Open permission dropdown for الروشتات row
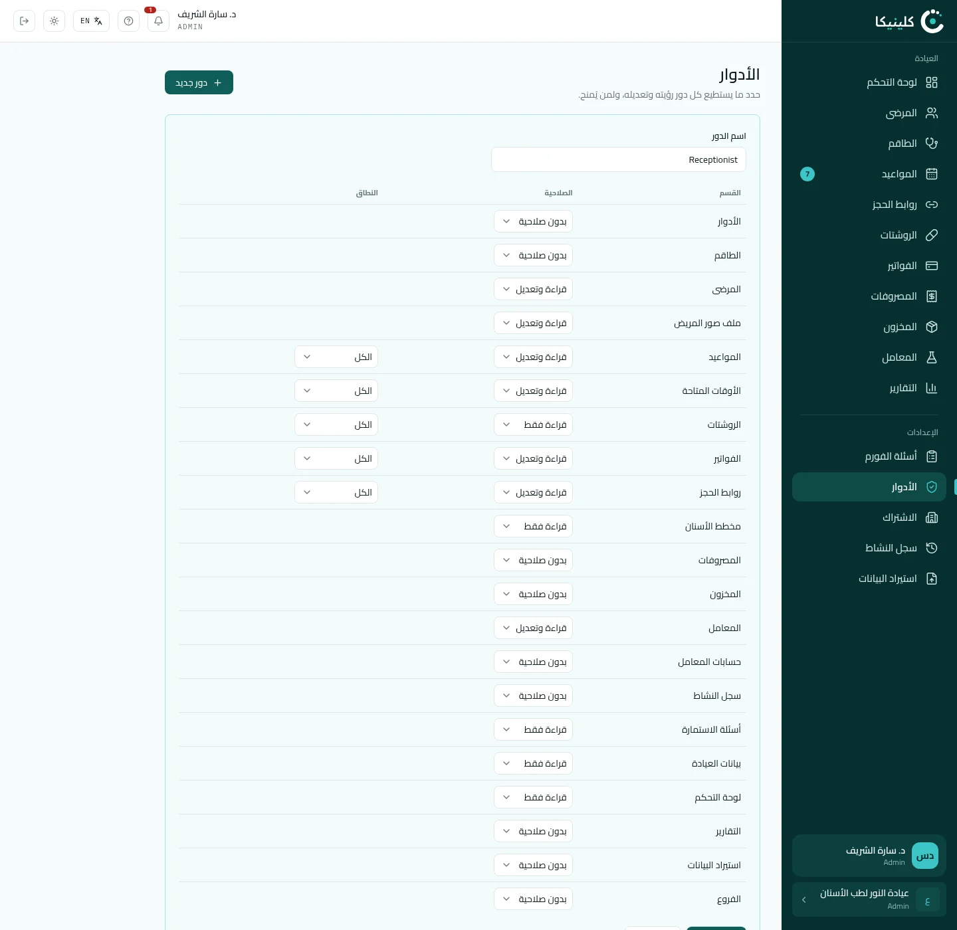The width and height of the screenshot is (957, 930). coord(533,424)
